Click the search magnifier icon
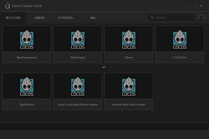Screen dimensions: 209x139 pyautogui.click(x=152, y=18)
